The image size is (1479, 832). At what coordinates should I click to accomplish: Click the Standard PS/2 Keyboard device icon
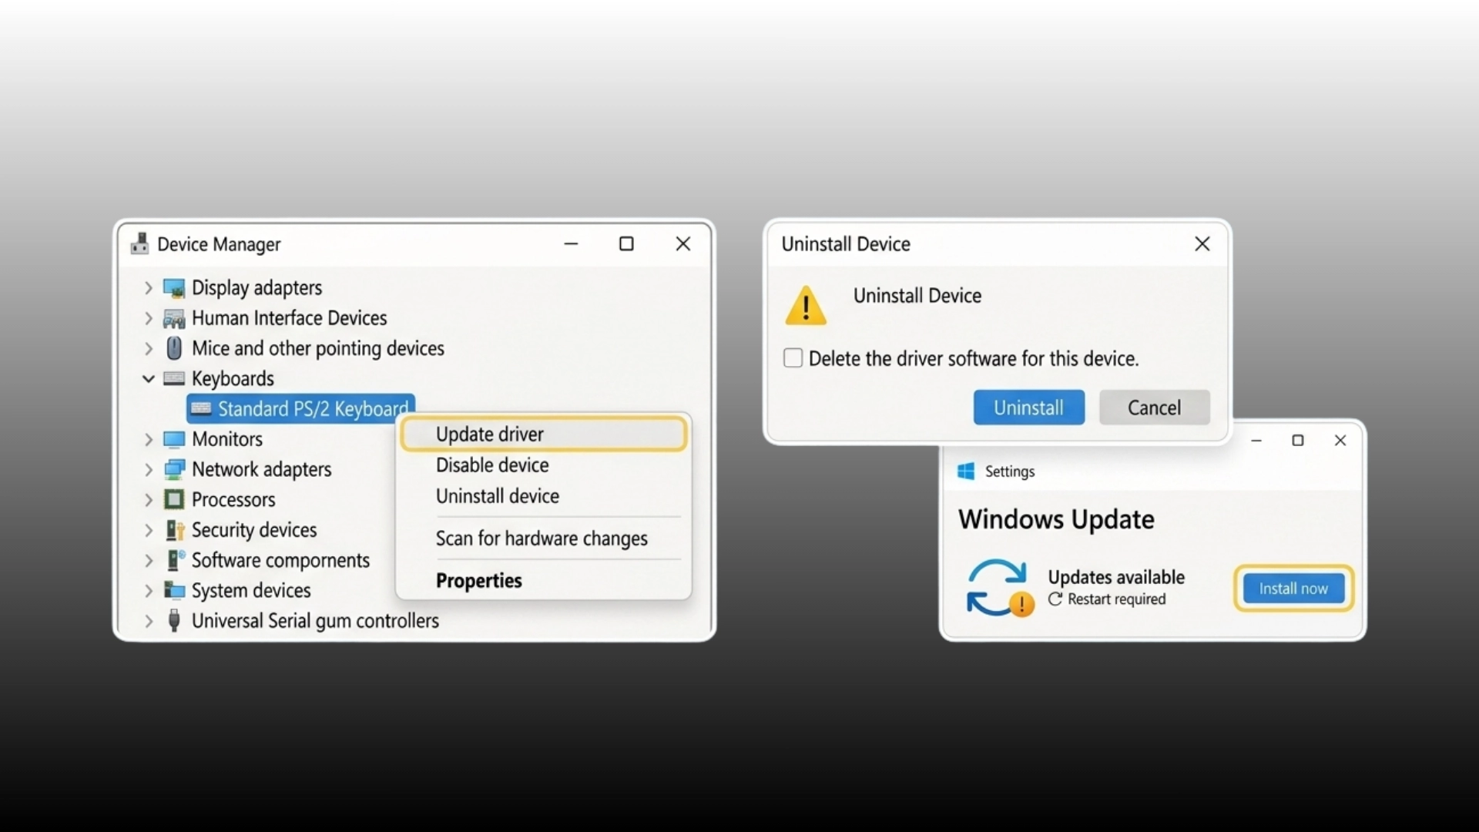point(201,408)
